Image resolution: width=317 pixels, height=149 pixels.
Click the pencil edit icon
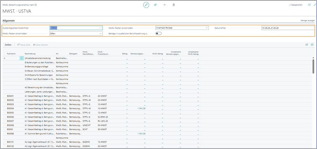point(146,5)
